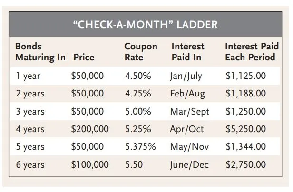This screenshot has height=192, width=293.
Task: Select the May/Nov payment cell
Action: tap(189, 146)
